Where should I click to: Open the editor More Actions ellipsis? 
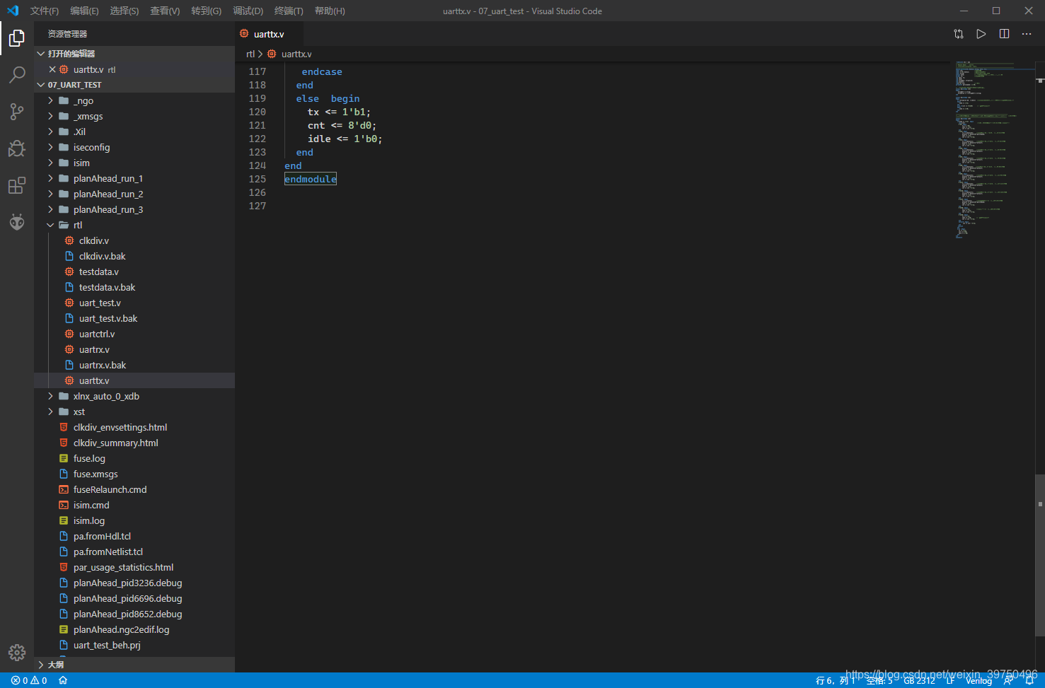(x=1027, y=34)
